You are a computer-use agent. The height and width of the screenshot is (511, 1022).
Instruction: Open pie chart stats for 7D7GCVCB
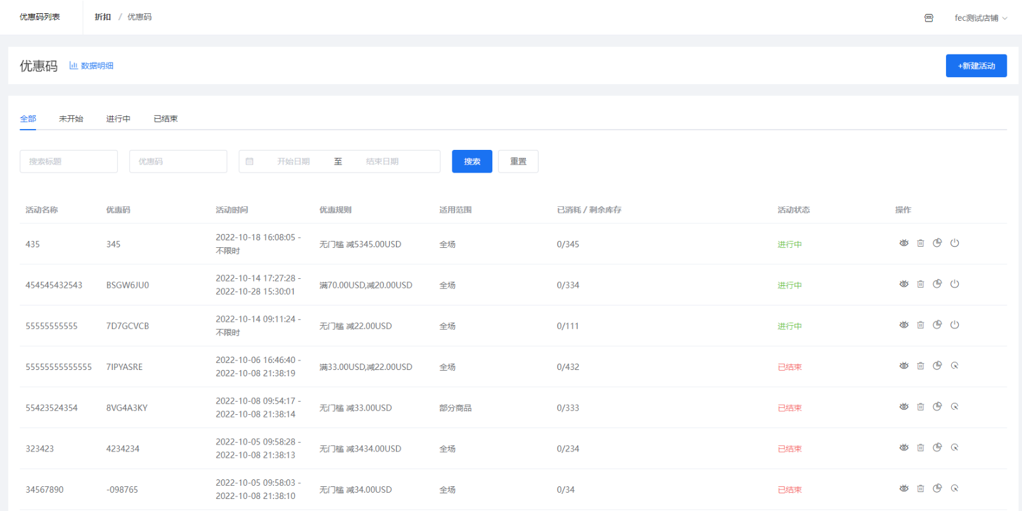[x=937, y=325]
